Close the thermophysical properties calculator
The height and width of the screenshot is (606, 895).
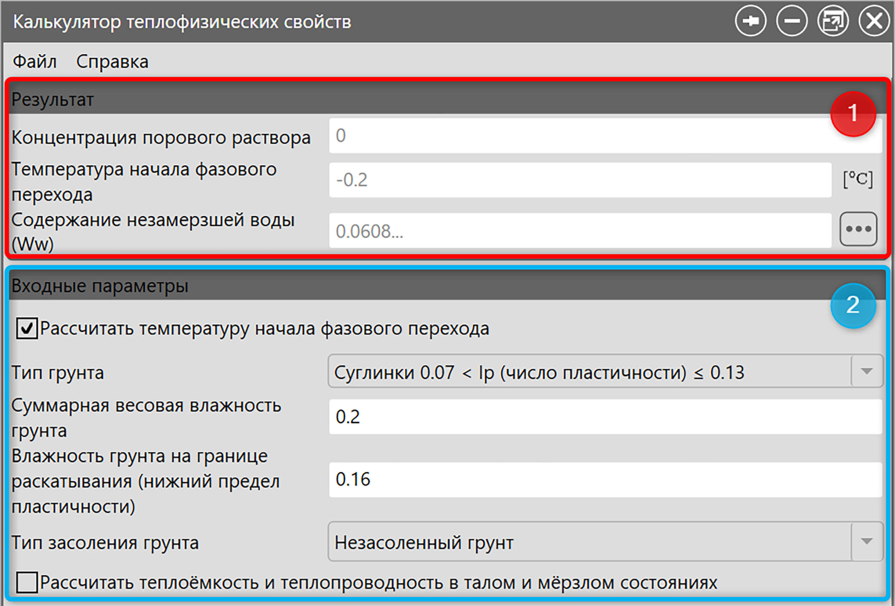coord(874,21)
